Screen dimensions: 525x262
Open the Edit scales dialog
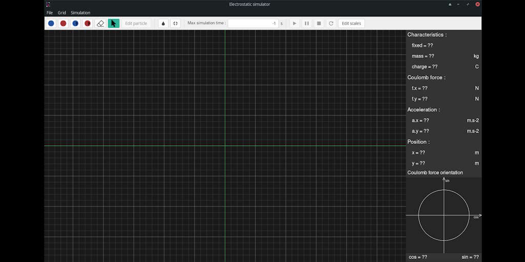352,24
